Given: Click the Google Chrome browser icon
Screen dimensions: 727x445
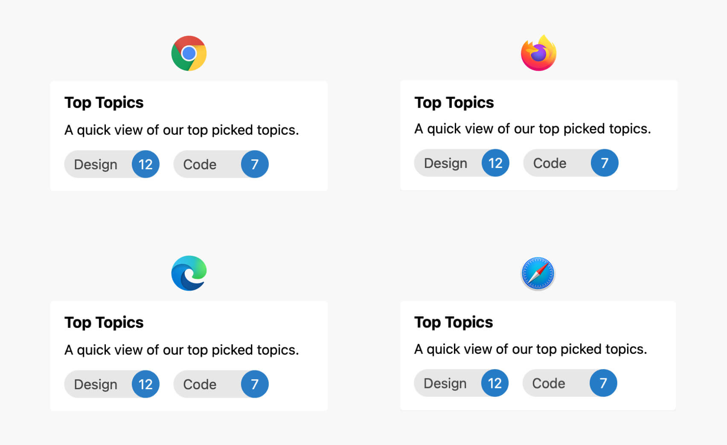Looking at the screenshot, I should pos(189,53).
